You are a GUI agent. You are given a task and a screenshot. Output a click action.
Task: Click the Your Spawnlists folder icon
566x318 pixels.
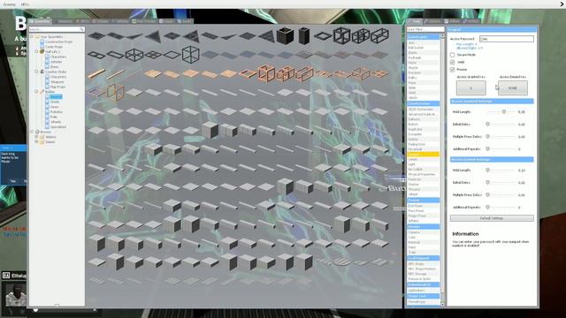tap(37, 37)
